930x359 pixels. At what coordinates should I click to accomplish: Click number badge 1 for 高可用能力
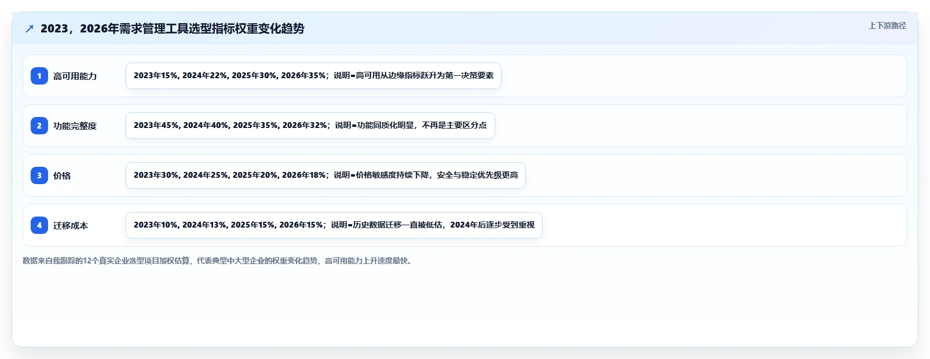tap(39, 76)
